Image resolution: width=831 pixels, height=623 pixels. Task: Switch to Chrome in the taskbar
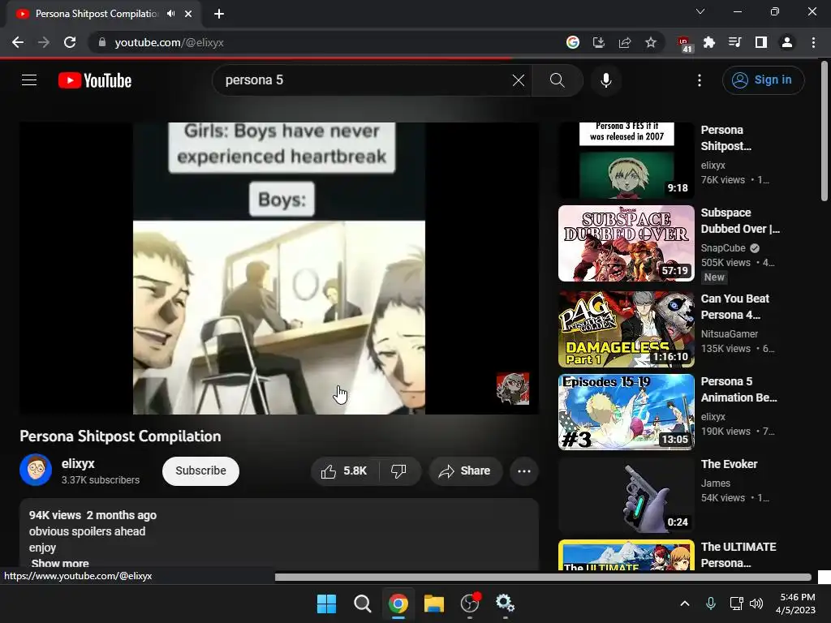point(398,604)
